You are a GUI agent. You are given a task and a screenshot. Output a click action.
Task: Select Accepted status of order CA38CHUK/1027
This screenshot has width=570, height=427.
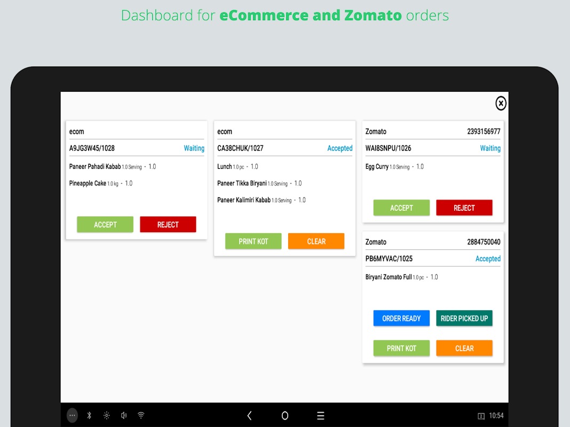coord(340,148)
